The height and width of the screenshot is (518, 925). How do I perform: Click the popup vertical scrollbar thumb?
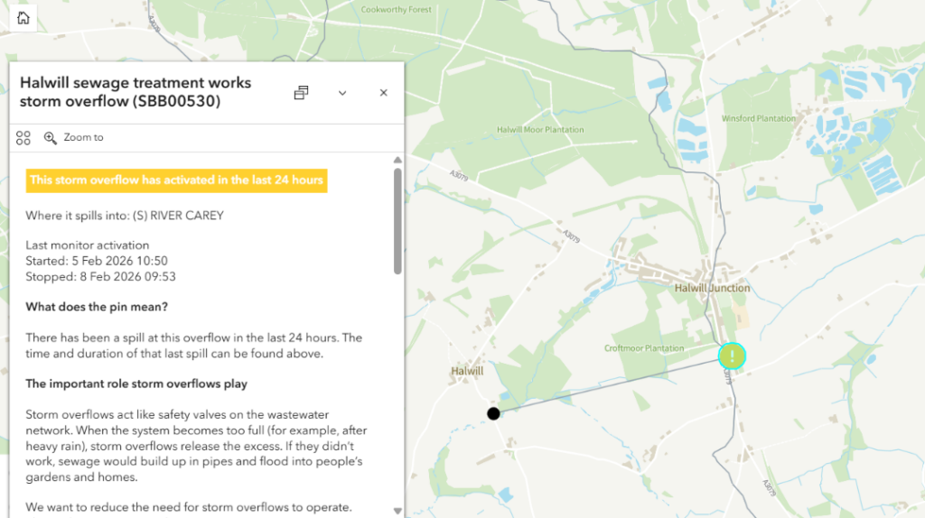tap(397, 221)
